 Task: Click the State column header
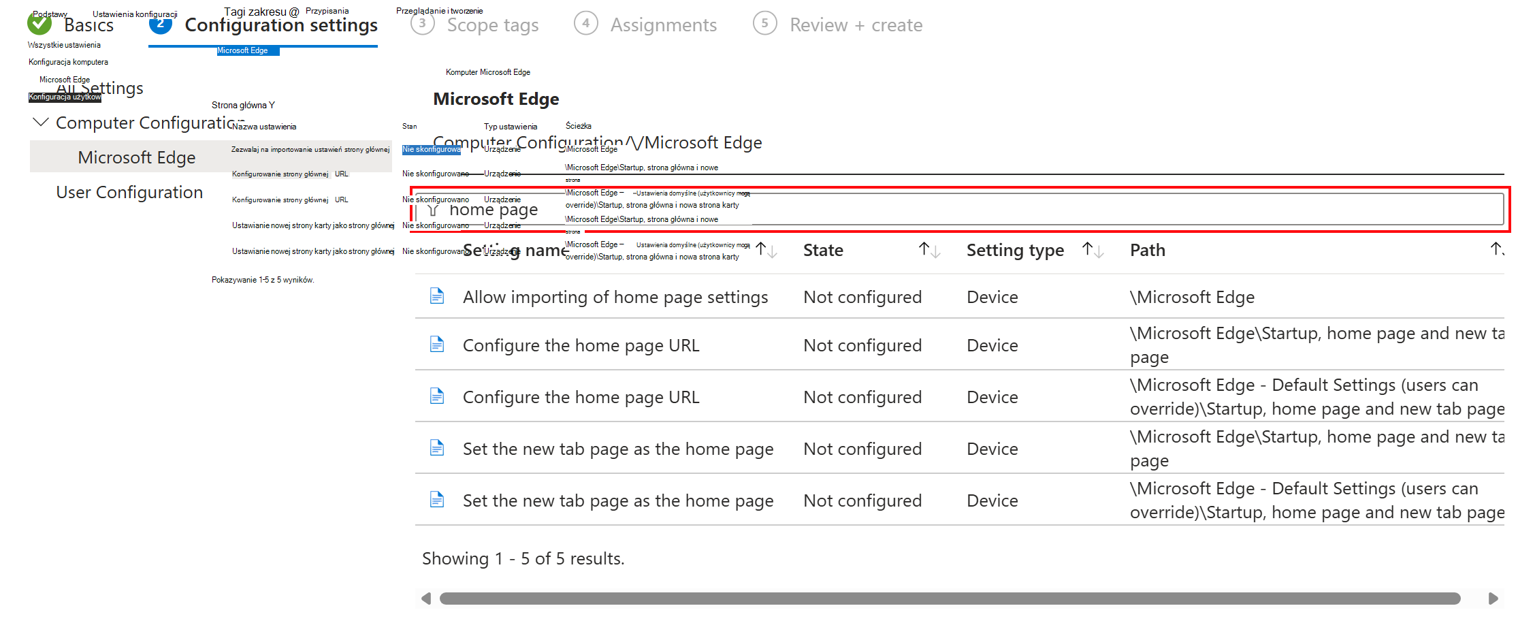pyautogui.click(x=823, y=250)
